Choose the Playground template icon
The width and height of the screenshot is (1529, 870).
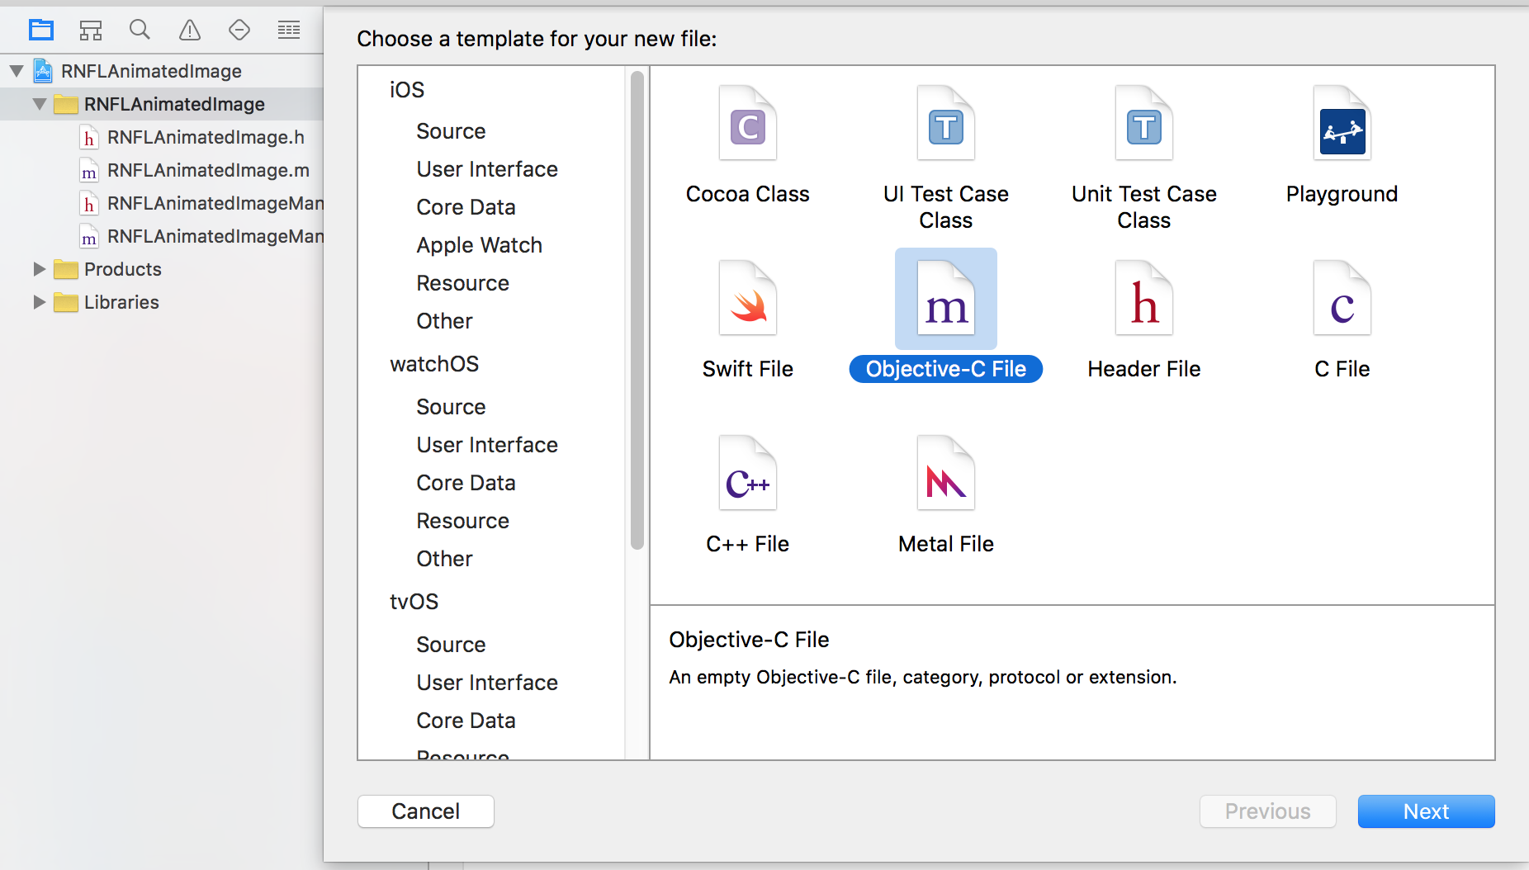tap(1342, 124)
